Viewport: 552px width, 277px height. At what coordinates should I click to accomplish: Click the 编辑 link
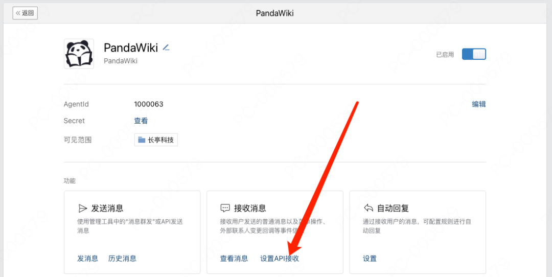[479, 104]
